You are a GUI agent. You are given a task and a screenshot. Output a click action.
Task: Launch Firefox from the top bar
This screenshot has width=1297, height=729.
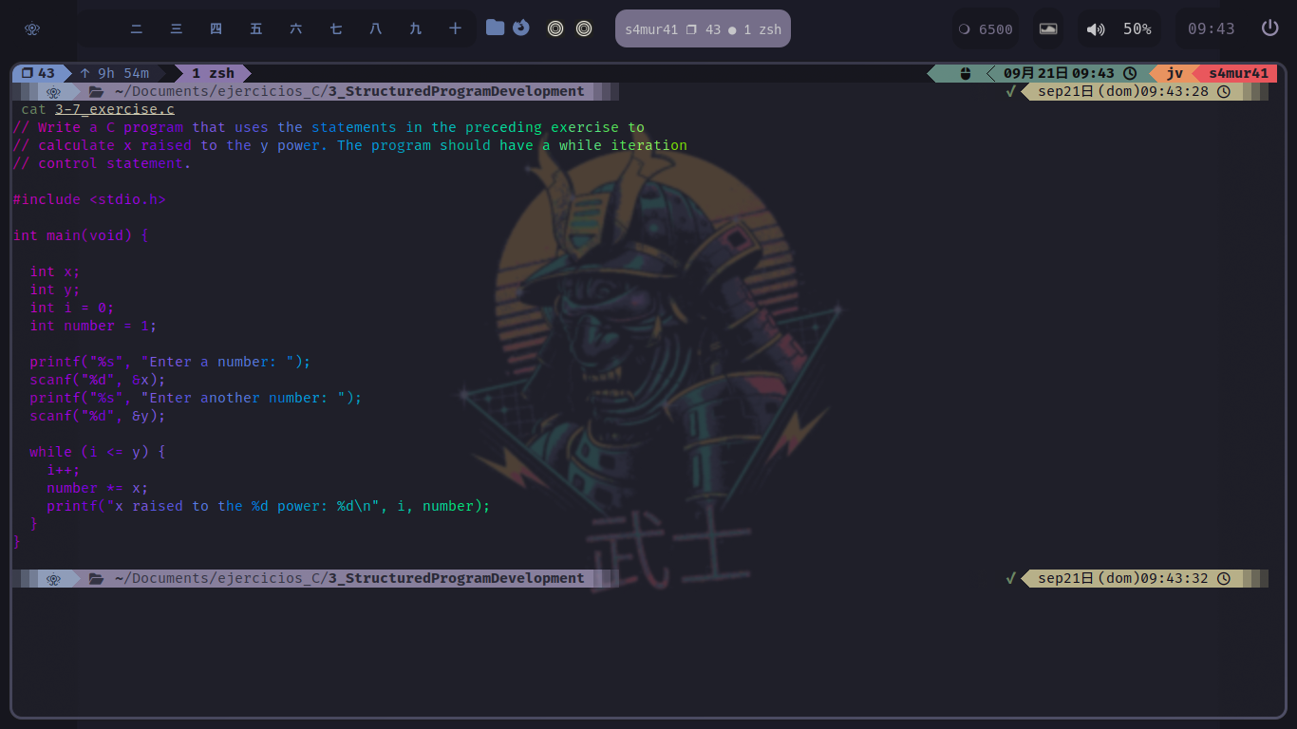point(520,28)
